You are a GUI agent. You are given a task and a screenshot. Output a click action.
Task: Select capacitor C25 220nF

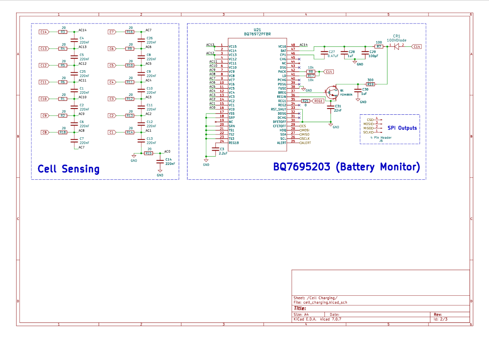(74, 74)
